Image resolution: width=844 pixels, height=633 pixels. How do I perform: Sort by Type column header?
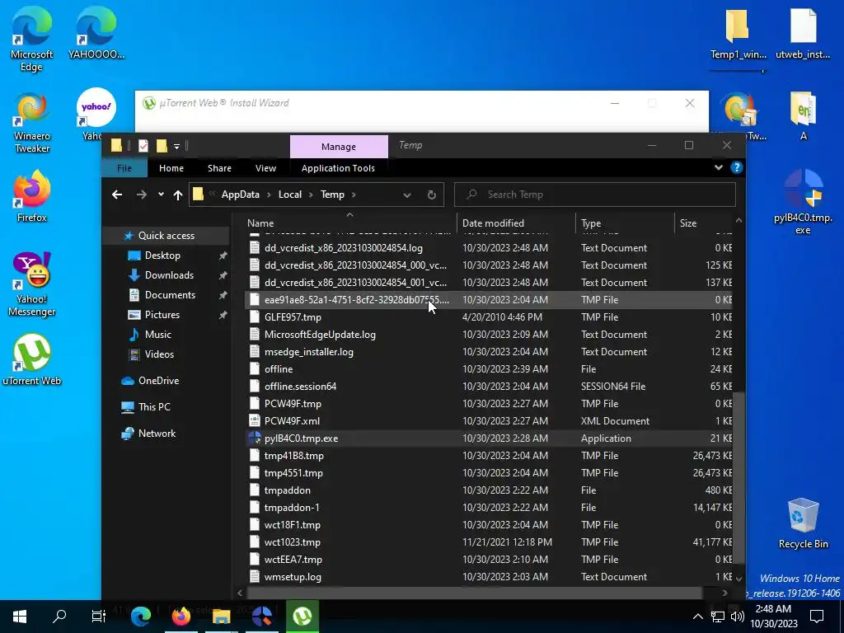pos(625,223)
